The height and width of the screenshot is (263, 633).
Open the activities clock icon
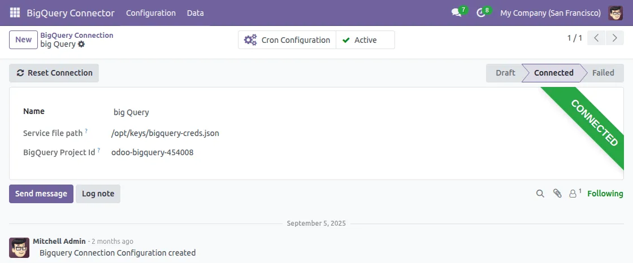click(x=481, y=12)
